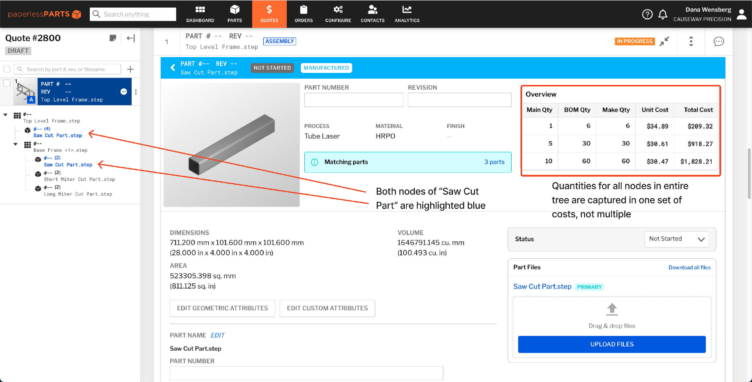Check the Top Level Frame.step row checkbox
Viewport: 752px width, 382px height.
(x=7, y=83)
